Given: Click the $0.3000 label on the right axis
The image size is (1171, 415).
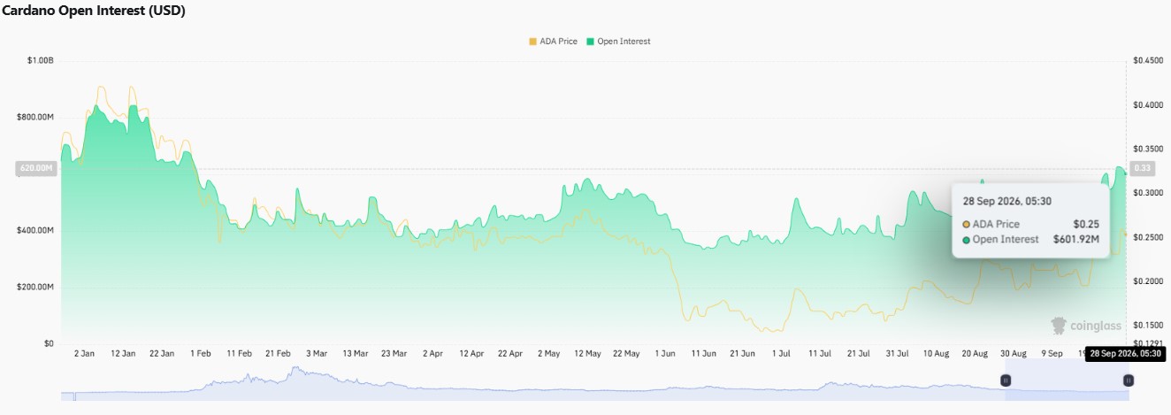Looking at the screenshot, I should pyautogui.click(x=1147, y=193).
